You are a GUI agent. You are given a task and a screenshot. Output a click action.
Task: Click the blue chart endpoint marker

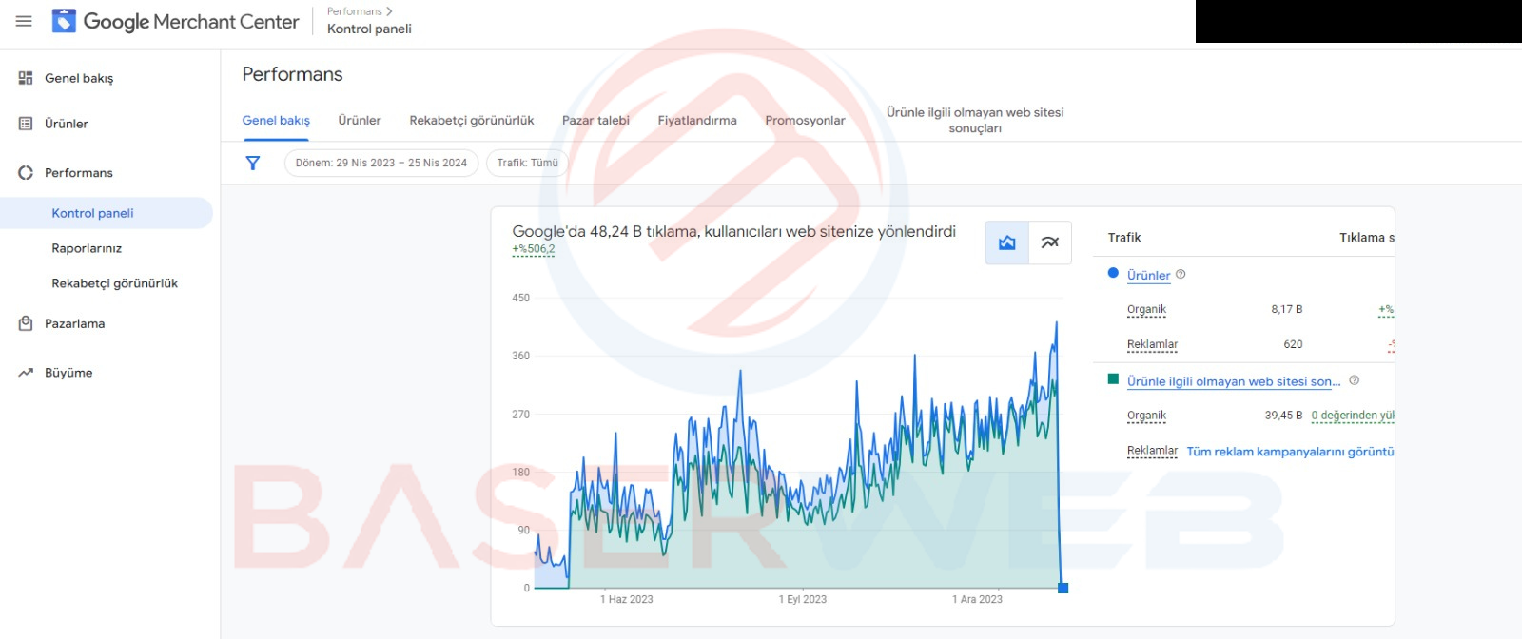pos(1063,588)
